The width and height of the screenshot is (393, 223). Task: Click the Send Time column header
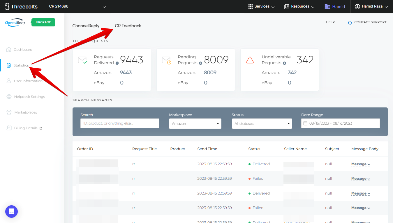tap(207, 149)
